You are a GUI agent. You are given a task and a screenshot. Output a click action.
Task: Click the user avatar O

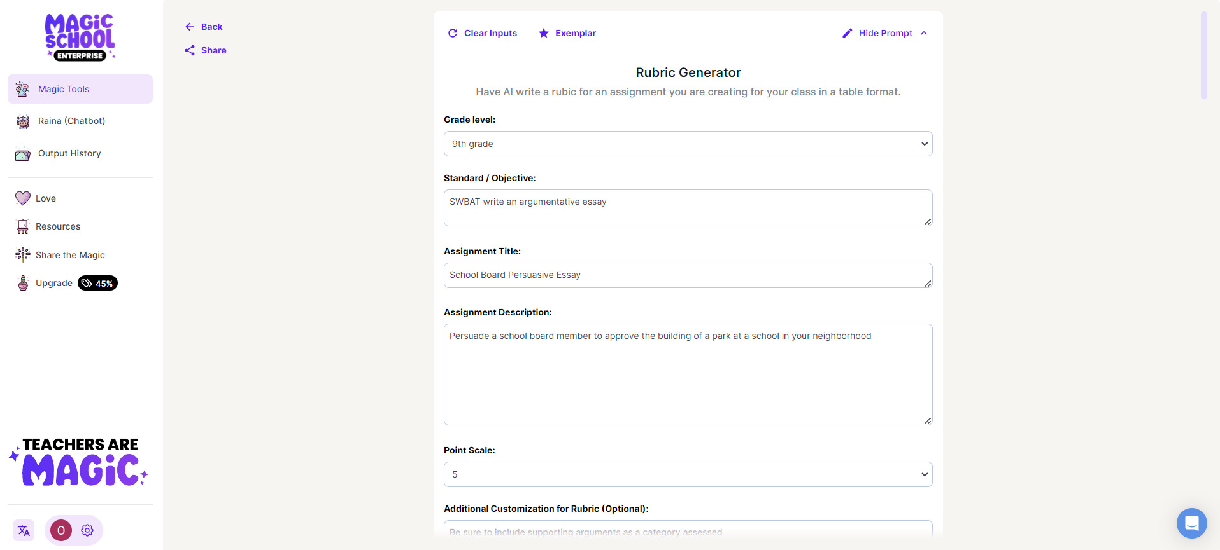61,530
